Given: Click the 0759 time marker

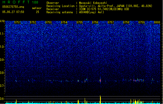Looking at the screenshot, I should pos(141,22).
